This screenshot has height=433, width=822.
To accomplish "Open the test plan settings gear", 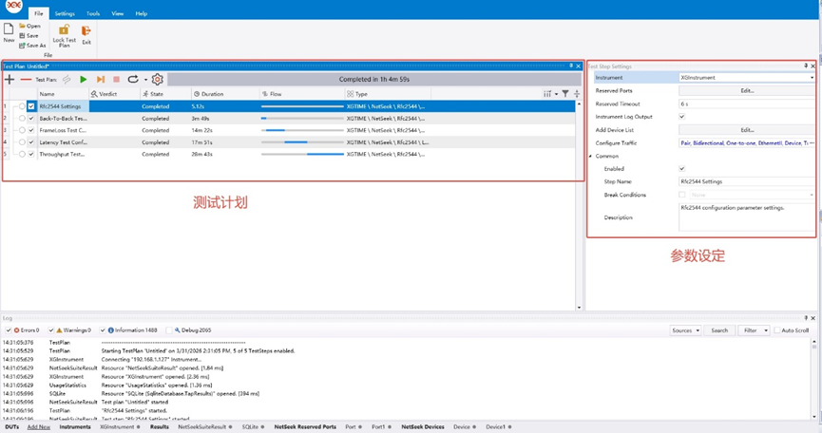I will [x=157, y=79].
